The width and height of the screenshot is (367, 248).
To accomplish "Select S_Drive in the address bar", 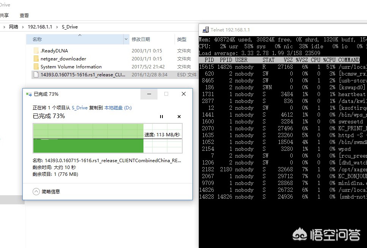I will (70, 27).
